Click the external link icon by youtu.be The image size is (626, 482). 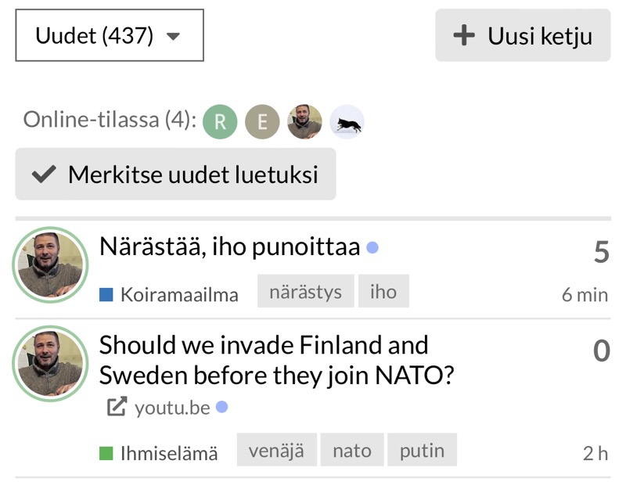pyautogui.click(x=117, y=407)
